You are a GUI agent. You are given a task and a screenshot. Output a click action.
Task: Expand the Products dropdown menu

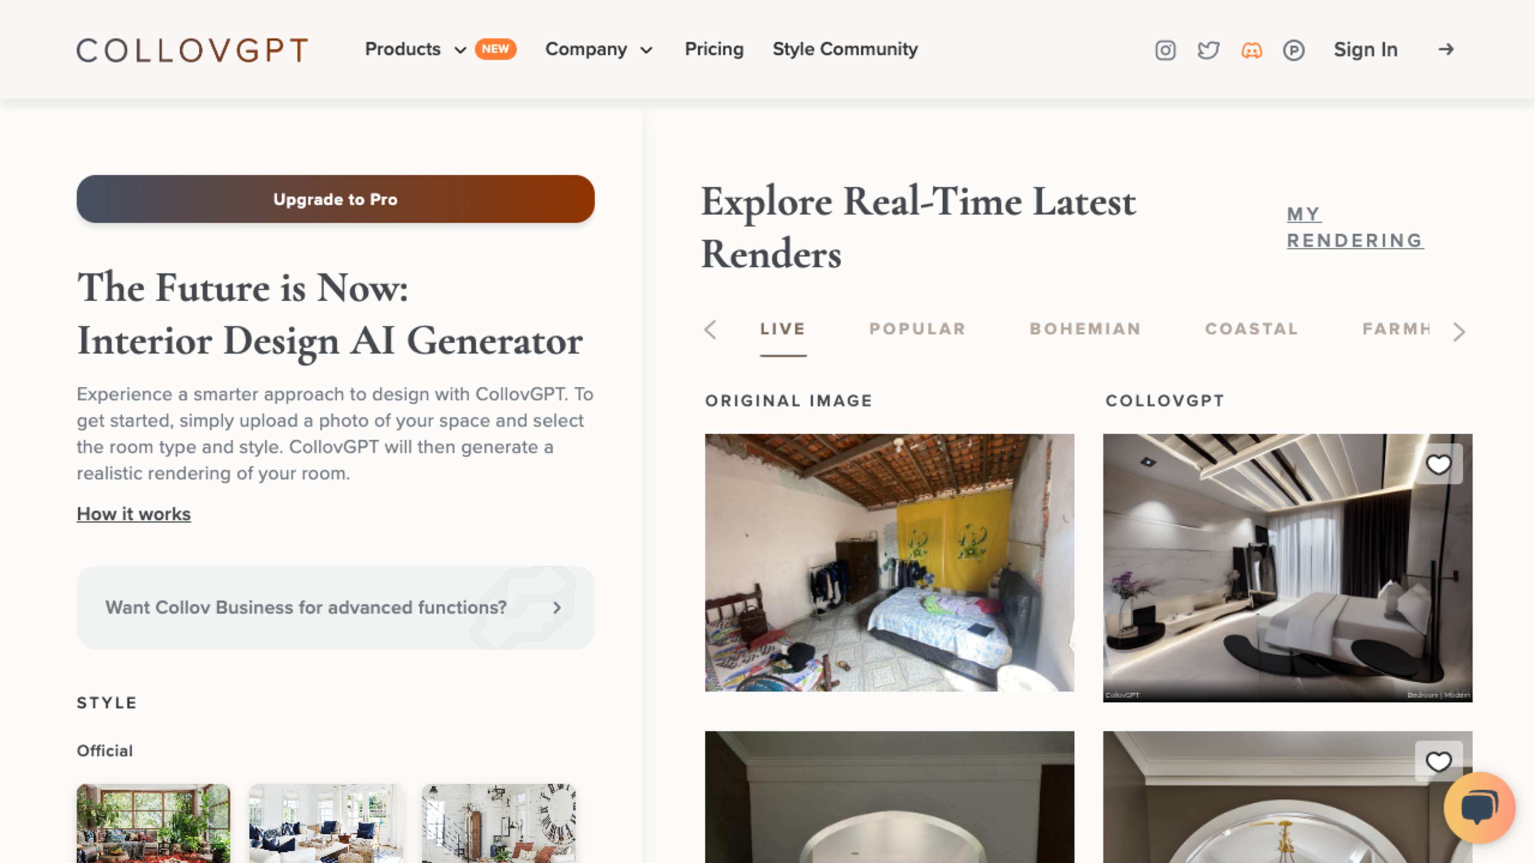[415, 50]
